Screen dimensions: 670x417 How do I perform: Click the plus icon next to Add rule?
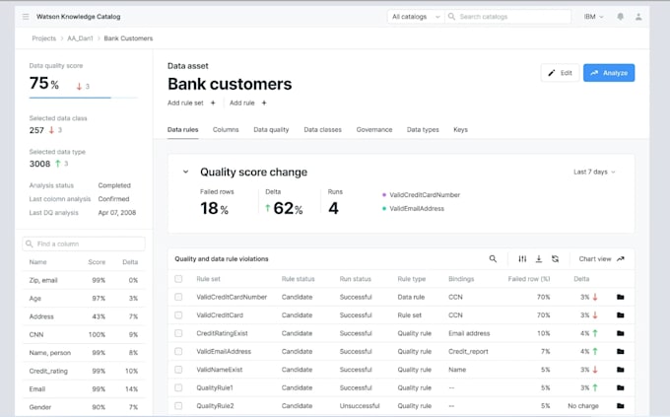(264, 103)
